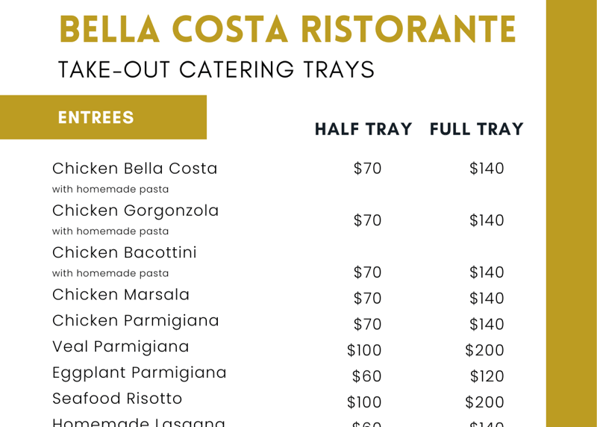This screenshot has height=427, width=597.
Task: Click the Eggplant Parmigiana entree name
Action: pos(140,373)
